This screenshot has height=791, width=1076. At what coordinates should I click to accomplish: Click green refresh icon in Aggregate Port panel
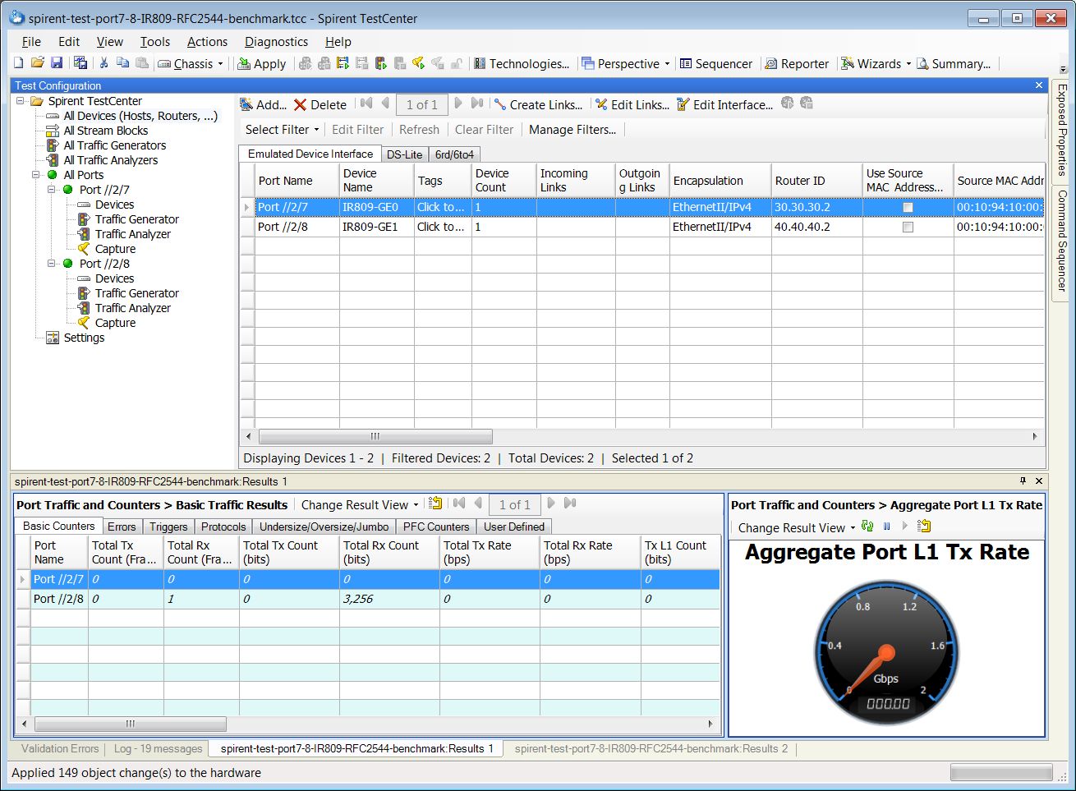(x=867, y=527)
